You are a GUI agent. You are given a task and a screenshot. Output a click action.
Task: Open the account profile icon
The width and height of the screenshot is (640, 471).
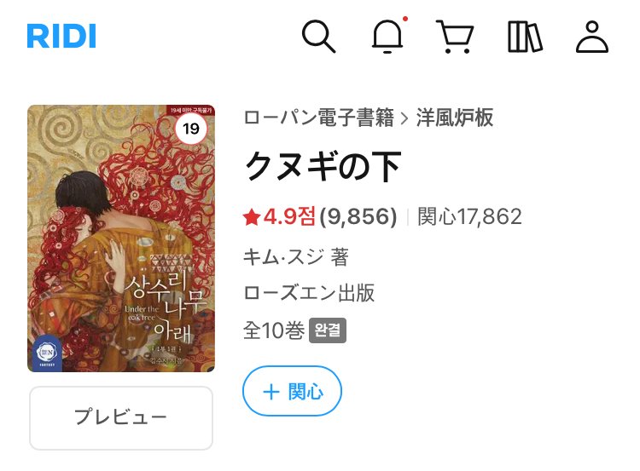(x=592, y=37)
